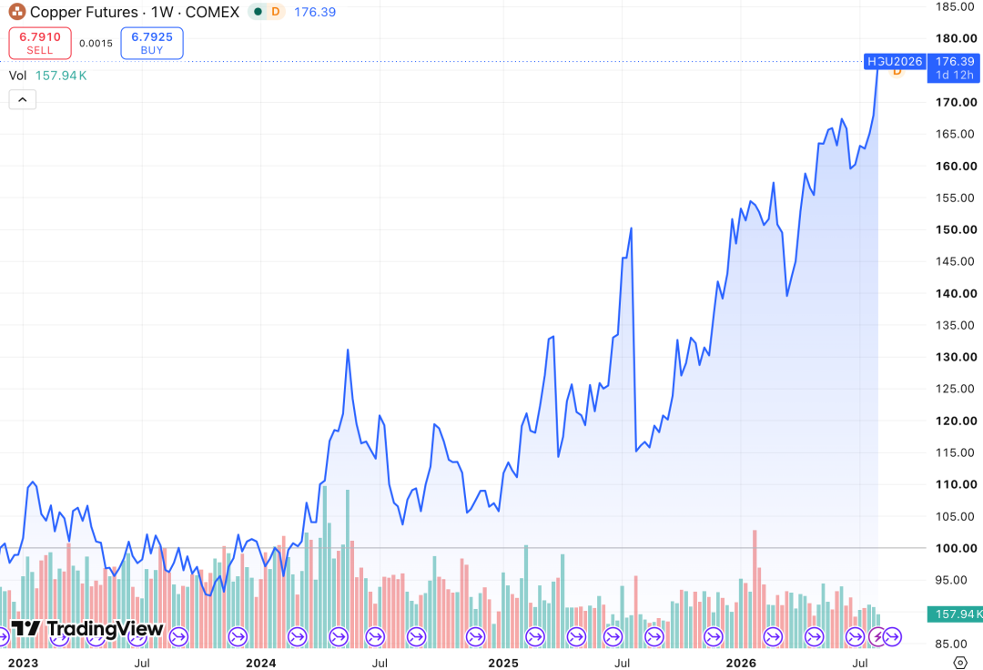
Task: Click the 2025 time axis label
Action: pyautogui.click(x=502, y=663)
